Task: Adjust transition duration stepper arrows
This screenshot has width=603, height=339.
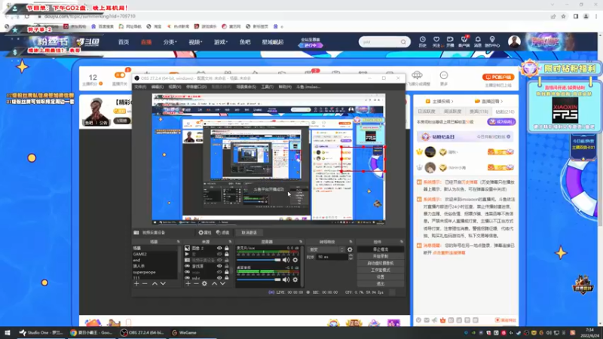Action: [x=350, y=257]
